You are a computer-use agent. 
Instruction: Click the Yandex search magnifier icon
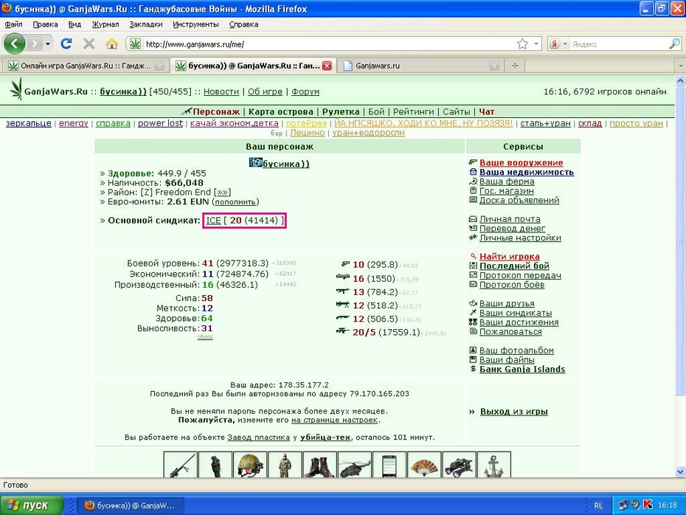coord(674,44)
